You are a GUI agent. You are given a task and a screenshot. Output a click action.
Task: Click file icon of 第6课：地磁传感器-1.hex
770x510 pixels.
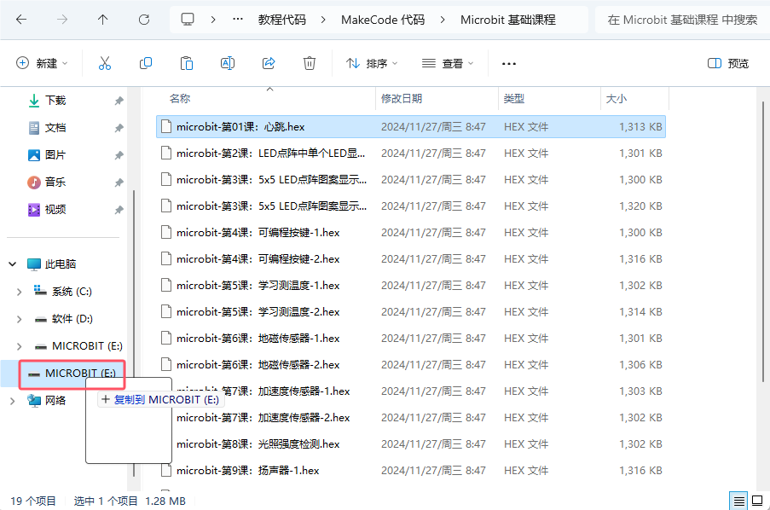(x=166, y=338)
